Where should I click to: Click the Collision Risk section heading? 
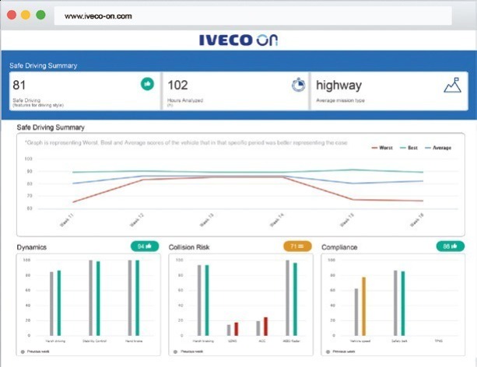coord(189,247)
